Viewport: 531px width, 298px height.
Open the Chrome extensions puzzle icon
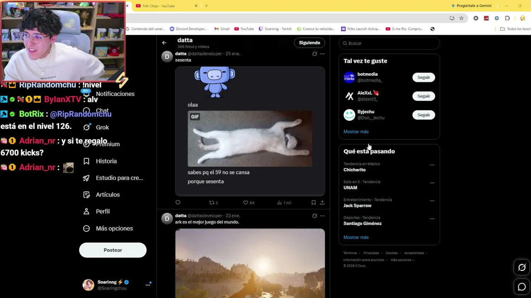[x=507, y=18]
